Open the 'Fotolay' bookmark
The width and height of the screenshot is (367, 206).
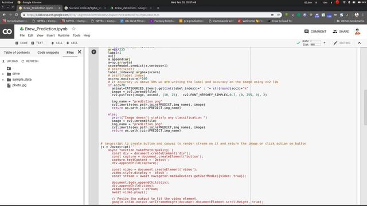(x=162, y=21)
